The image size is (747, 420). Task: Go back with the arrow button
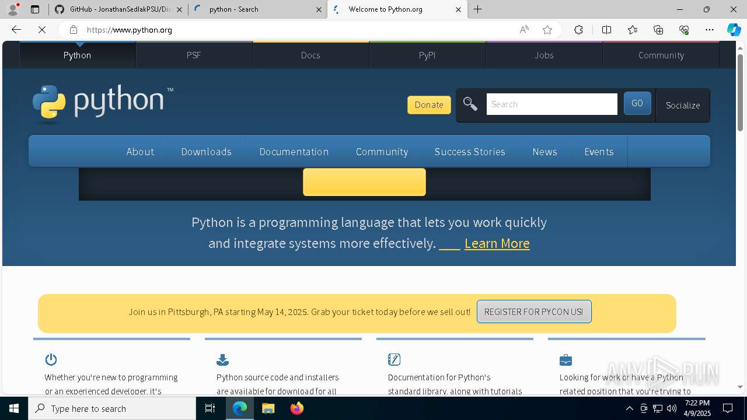16,30
